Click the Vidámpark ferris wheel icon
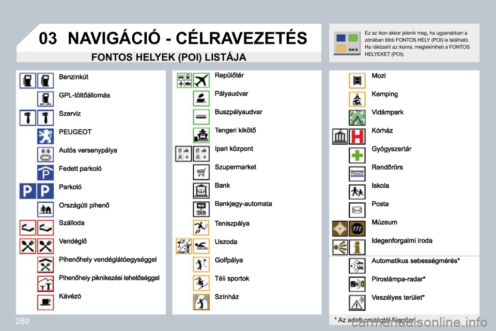The height and width of the screenshot is (331, 496). (x=357, y=117)
